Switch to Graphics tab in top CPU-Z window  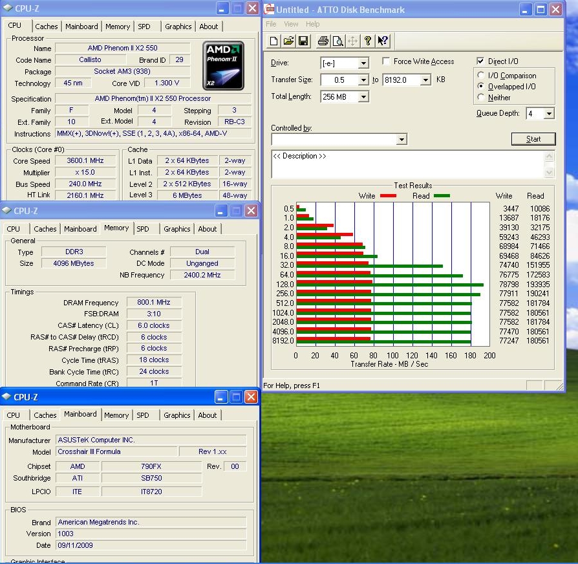(x=178, y=27)
